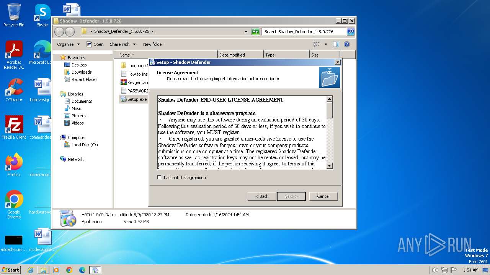Select Music library
The image size is (490, 275).
77,108
